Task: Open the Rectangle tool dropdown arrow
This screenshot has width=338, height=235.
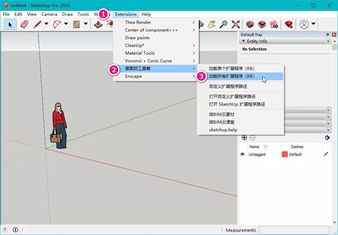Action: 86,23
